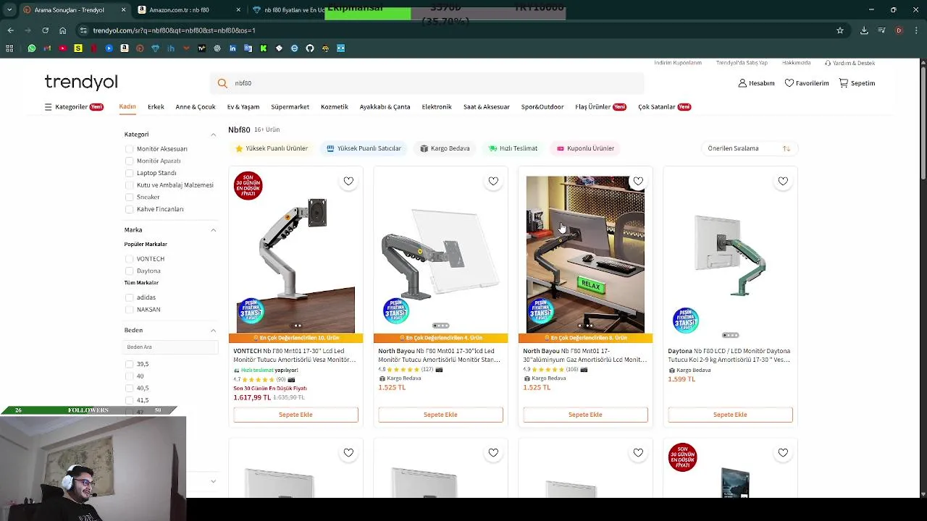The width and height of the screenshot is (927, 521).
Task: Check the Monitör Aparatı category filter
Action: 130,161
